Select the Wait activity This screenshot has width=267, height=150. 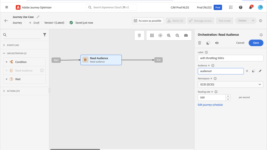point(25,79)
